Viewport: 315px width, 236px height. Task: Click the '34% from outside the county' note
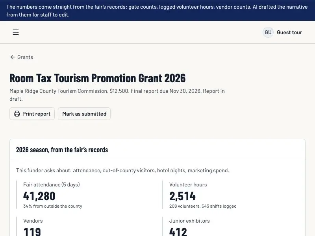(53, 206)
